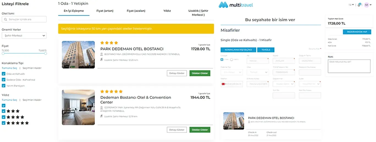The width and height of the screenshot is (376, 142).
Task: Select the Kadın gender radio button
Action: [232, 59]
